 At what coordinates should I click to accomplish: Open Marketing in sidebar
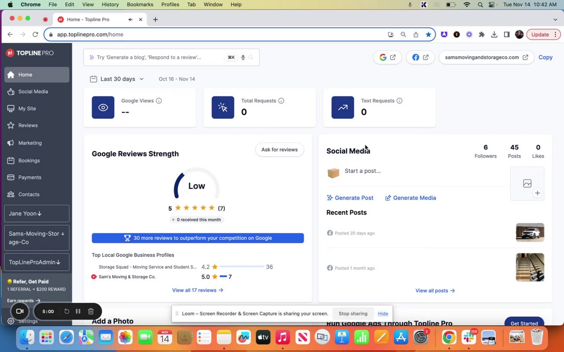tap(37, 143)
